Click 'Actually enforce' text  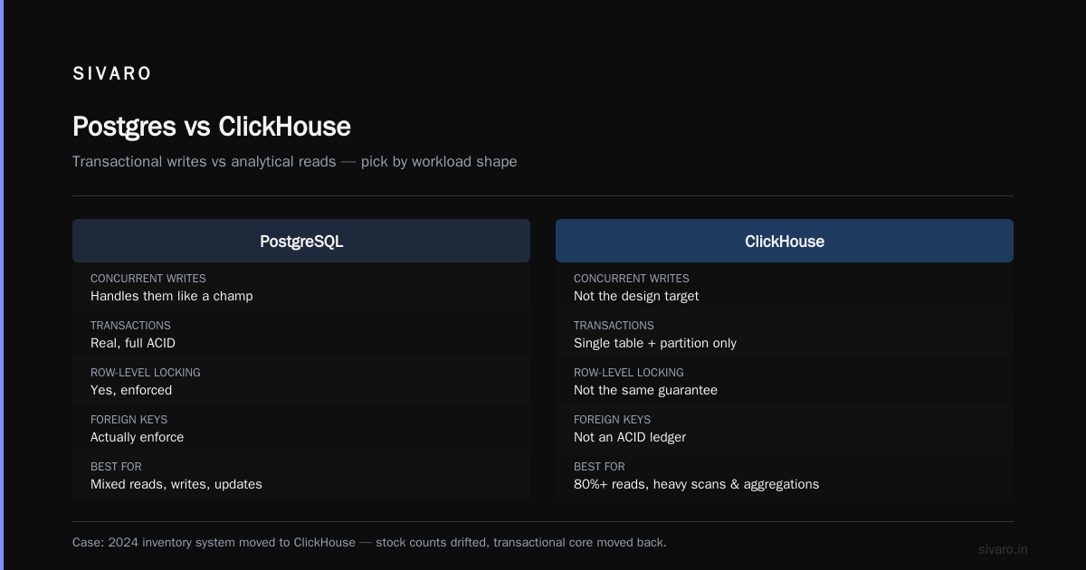point(137,437)
